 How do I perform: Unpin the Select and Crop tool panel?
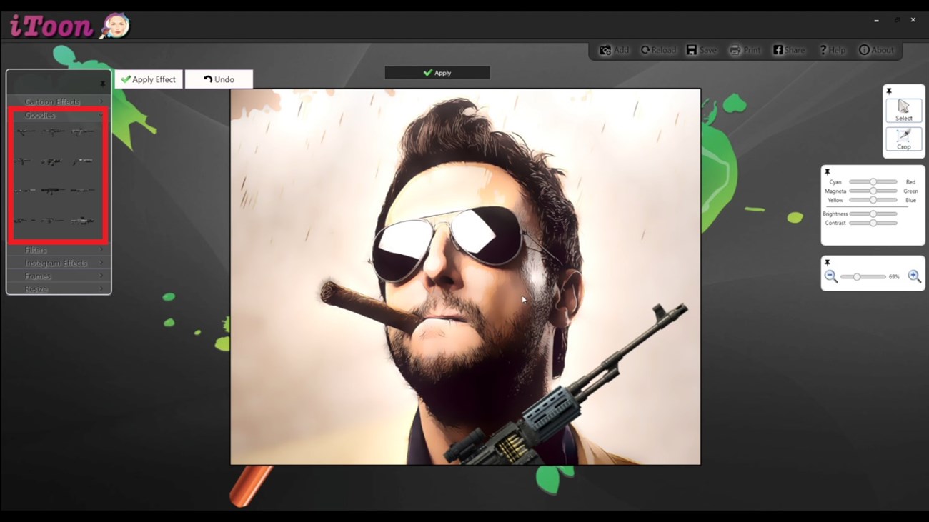pos(889,91)
